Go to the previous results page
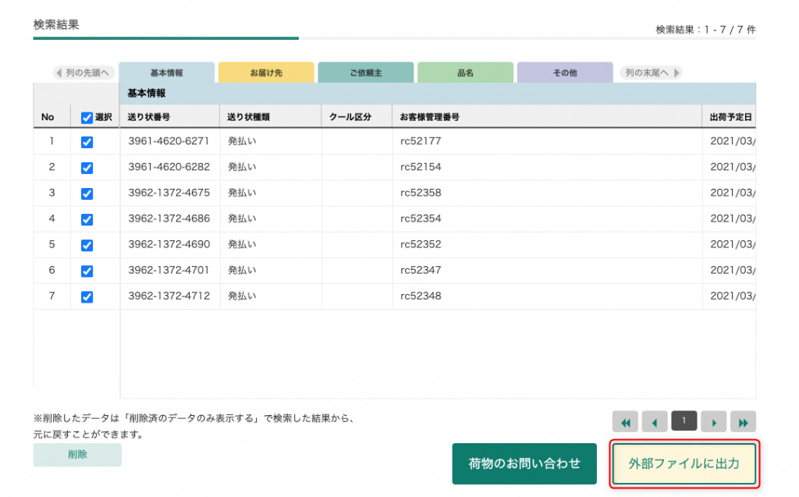The width and height of the screenshot is (799, 497). click(x=655, y=422)
